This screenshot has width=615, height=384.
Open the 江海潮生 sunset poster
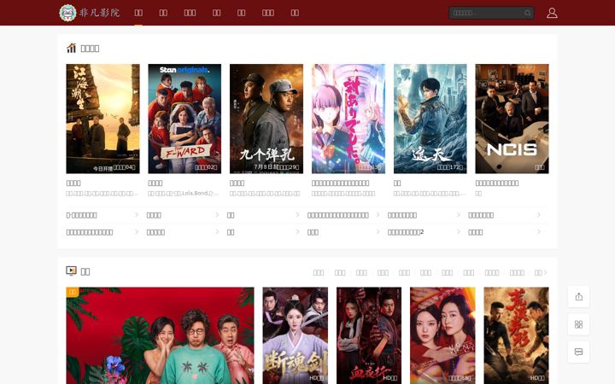click(x=102, y=119)
